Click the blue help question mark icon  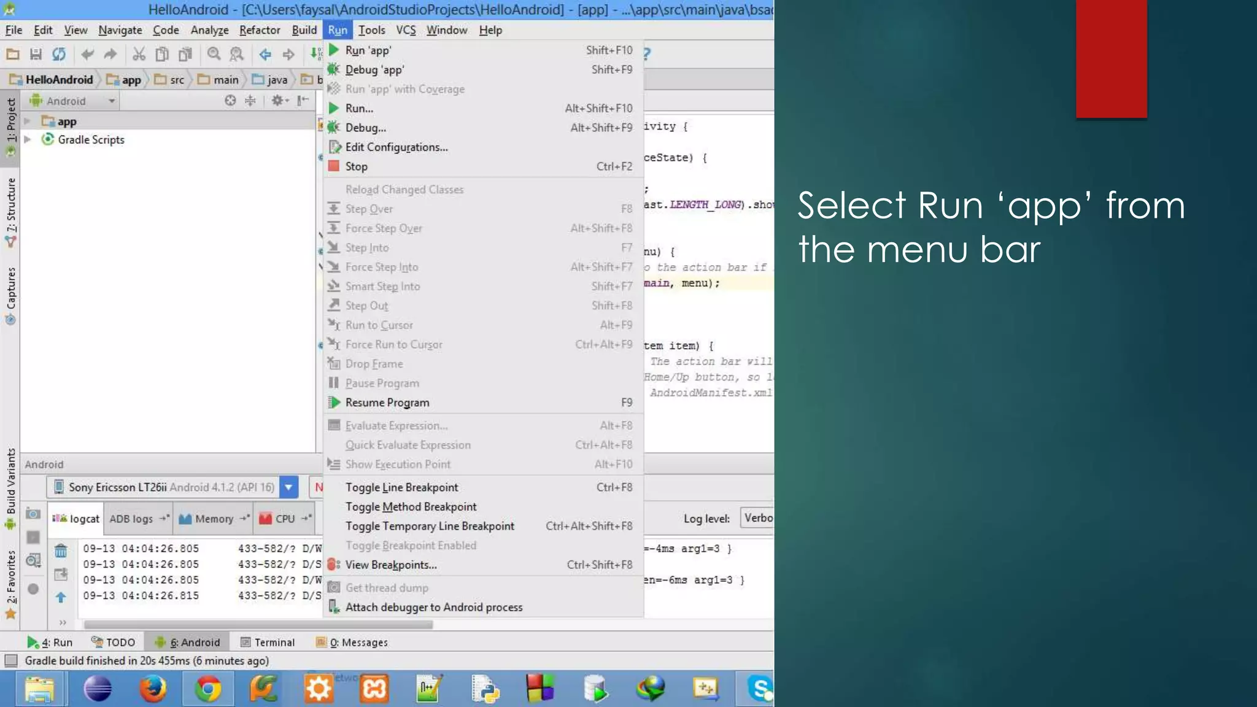click(647, 54)
